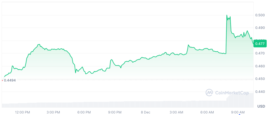Click the 0.500 price axis label

point(260,15)
